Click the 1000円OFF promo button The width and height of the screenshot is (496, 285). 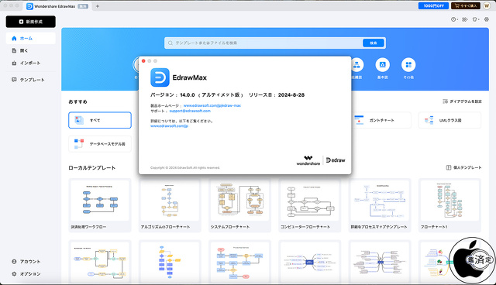(x=433, y=5)
